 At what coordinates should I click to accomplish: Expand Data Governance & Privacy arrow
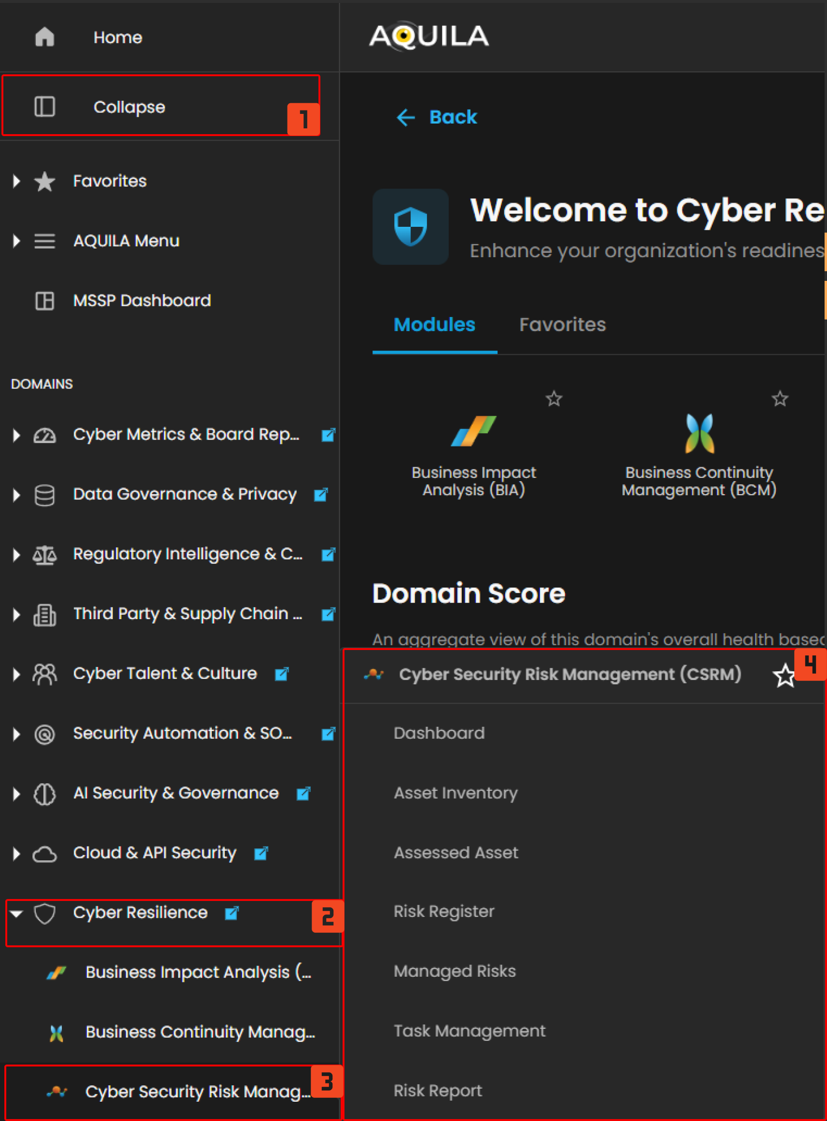pyautogui.click(x=16, y=495)
